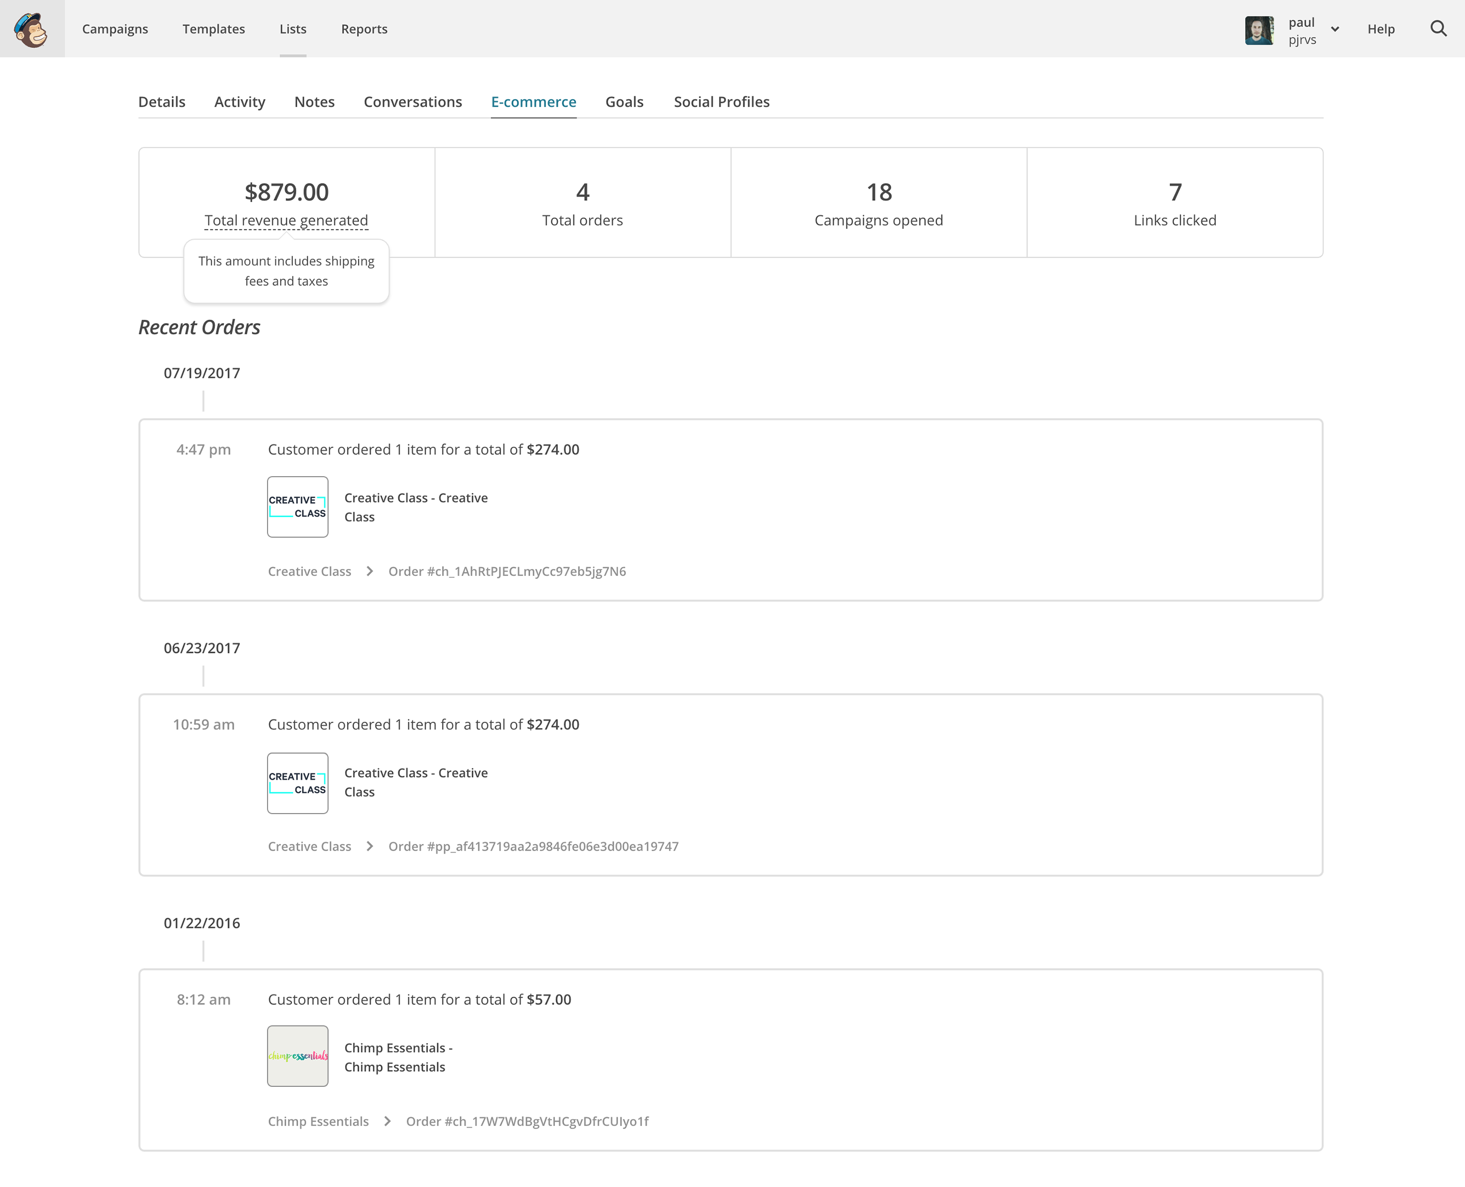Viewport: 1465px width, 1187px height.
Task: Open the Goals tab
Action: pyautogui.click(x=624, y=102)
